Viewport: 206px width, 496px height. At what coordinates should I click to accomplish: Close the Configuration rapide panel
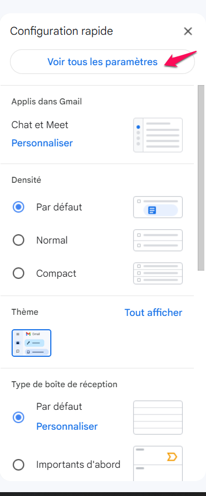click(188, 31)
